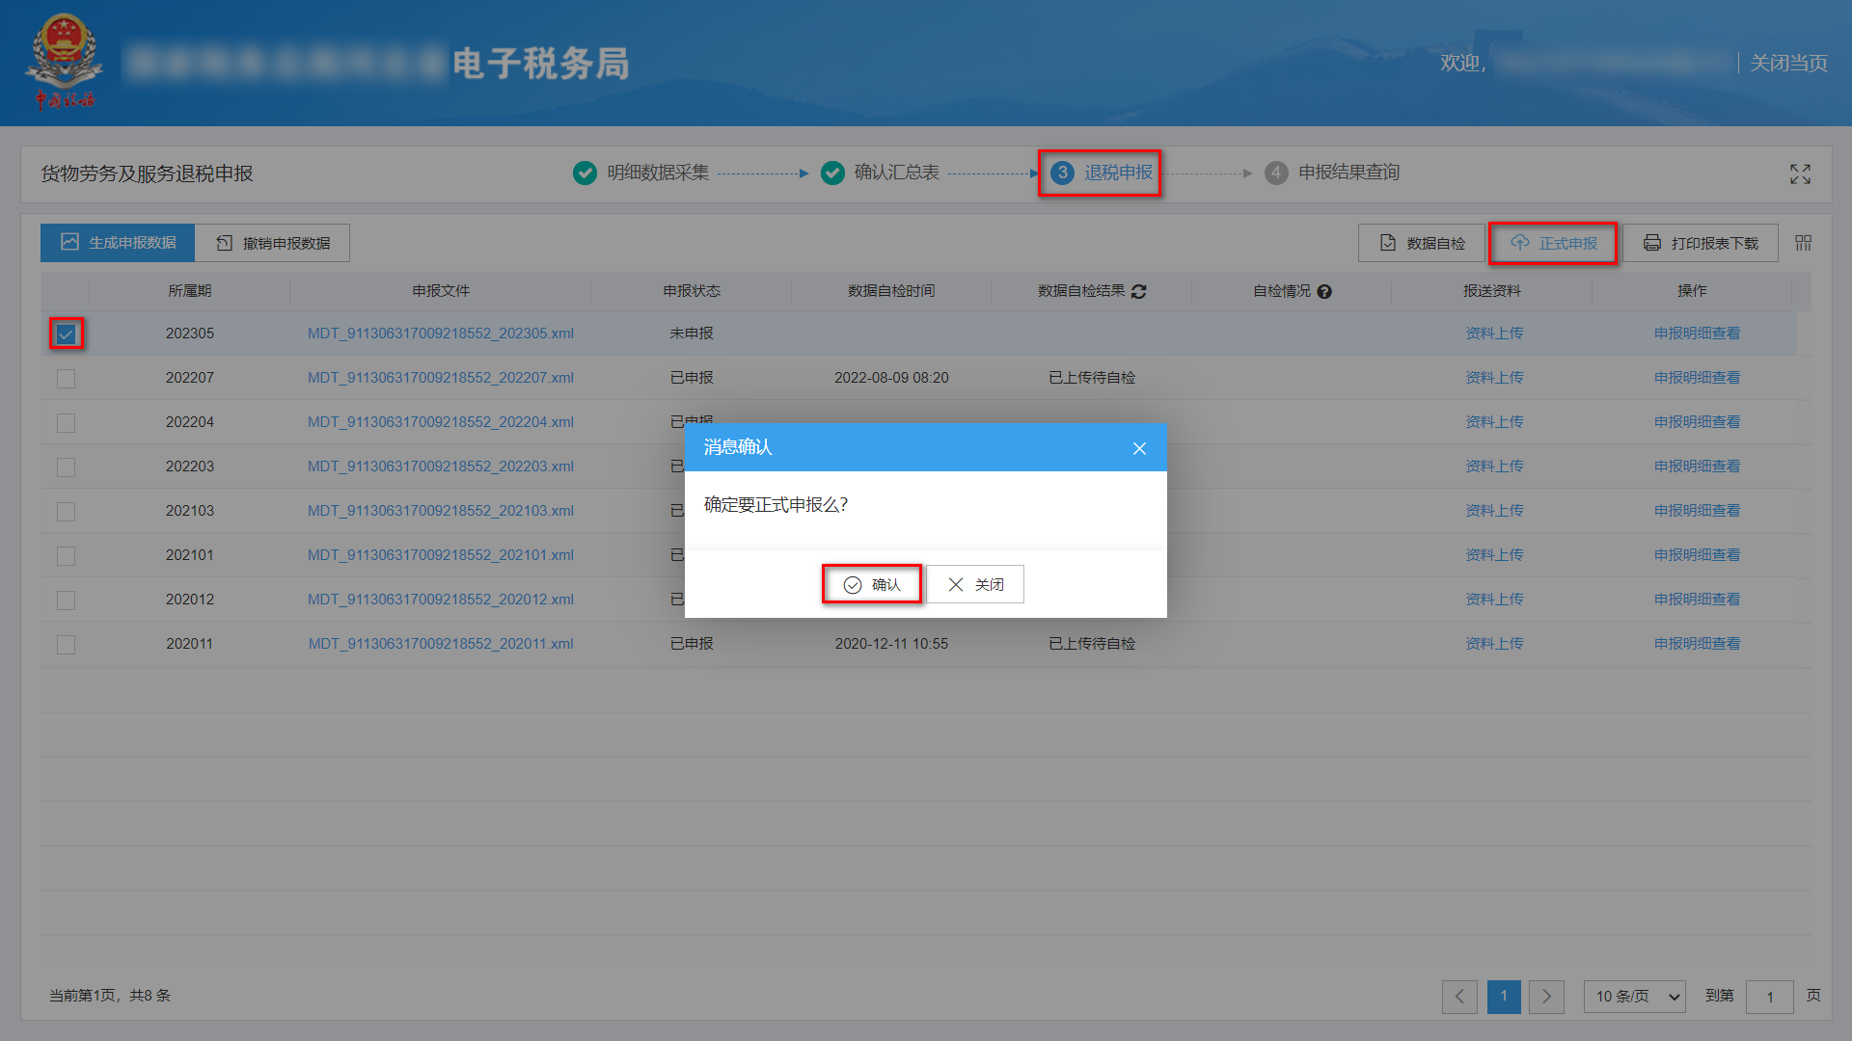Screen dimensions: 1852x1041
Task: Refresh the 数据自检结果 column
Action: 1139,291
